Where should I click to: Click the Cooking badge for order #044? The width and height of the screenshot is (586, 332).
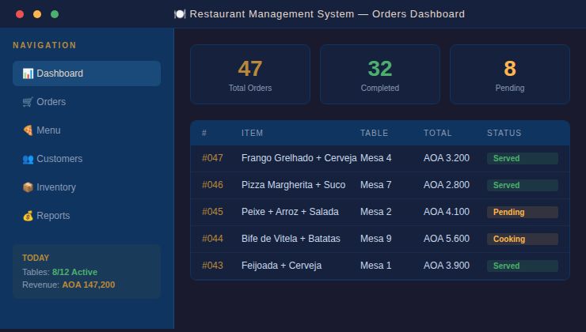[x=523, y=239]
